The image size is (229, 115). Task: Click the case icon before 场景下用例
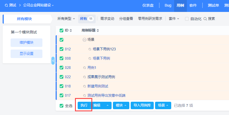(x=90, y=59)
